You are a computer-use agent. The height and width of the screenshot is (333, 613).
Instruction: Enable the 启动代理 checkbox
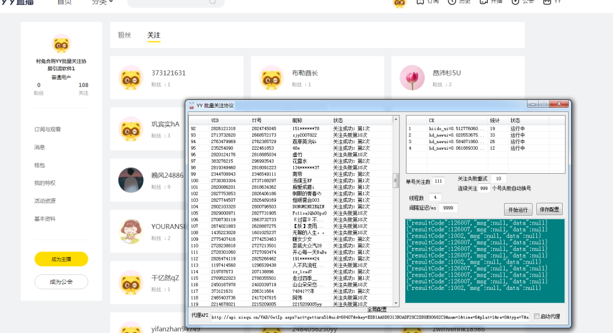tap(536, 316)
